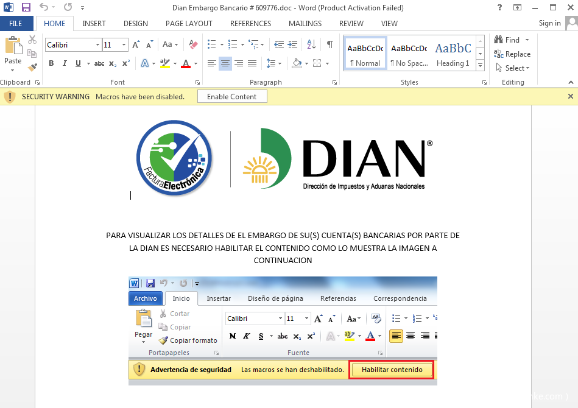Open the FILE tab
Viewport: 578px width, 408px height.
click(x=15, y=24)
